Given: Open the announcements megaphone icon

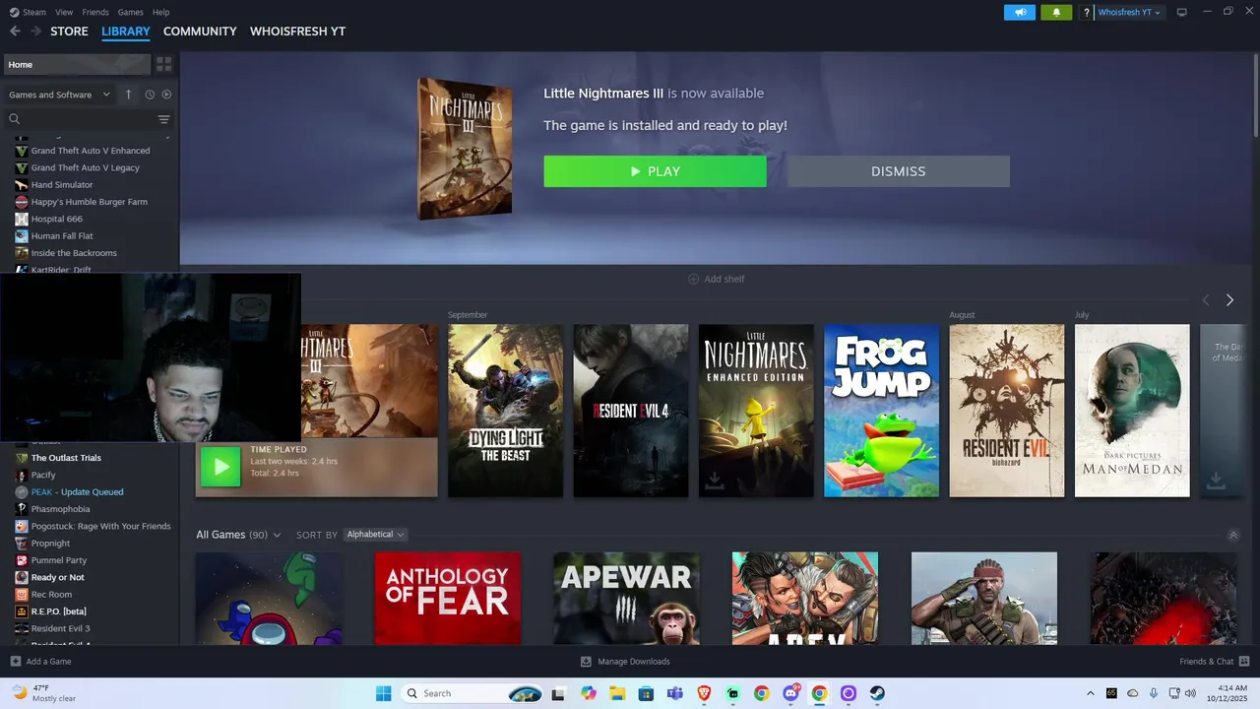Looking at the screenshot, I should tap(1020, 12).
